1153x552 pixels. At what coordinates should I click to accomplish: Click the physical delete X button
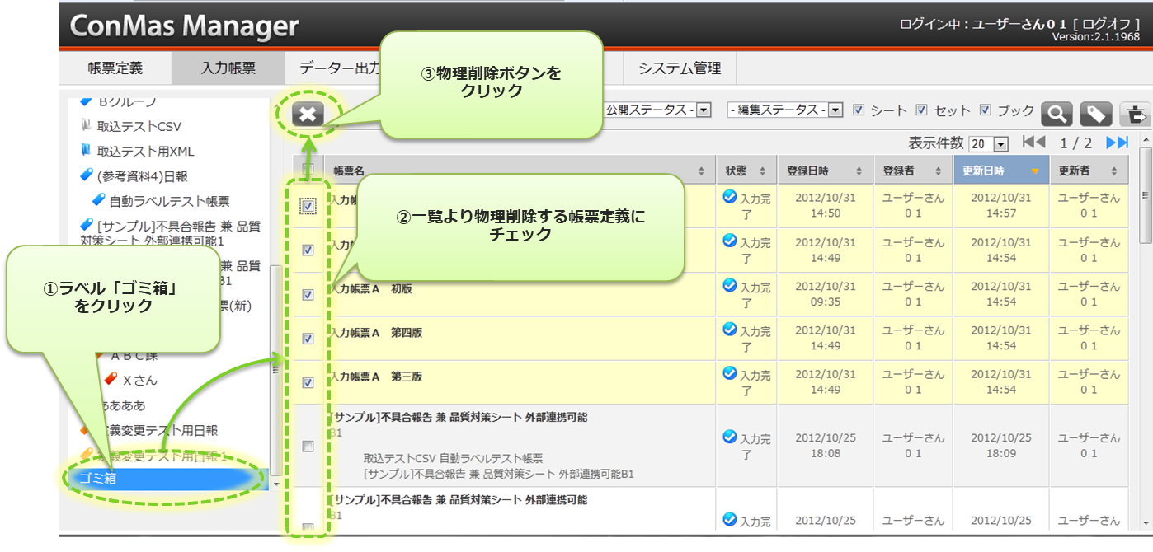point(308,115)
